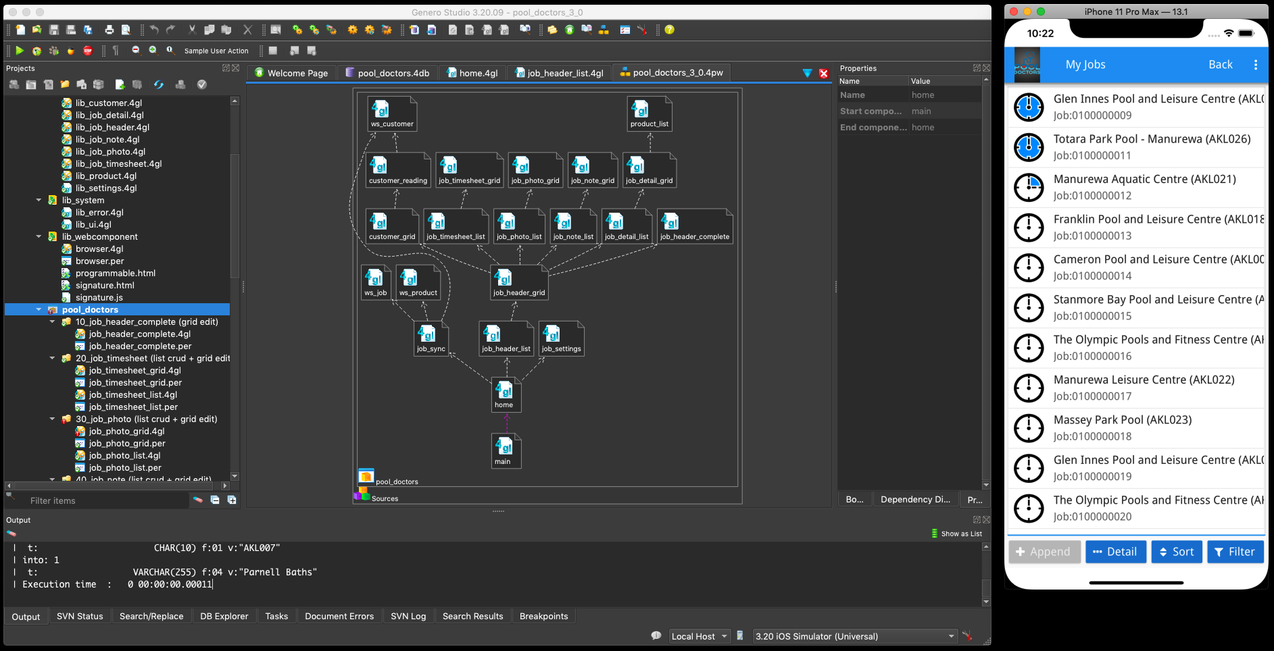Open the DB Explorer bottom tab

point(224,616)
